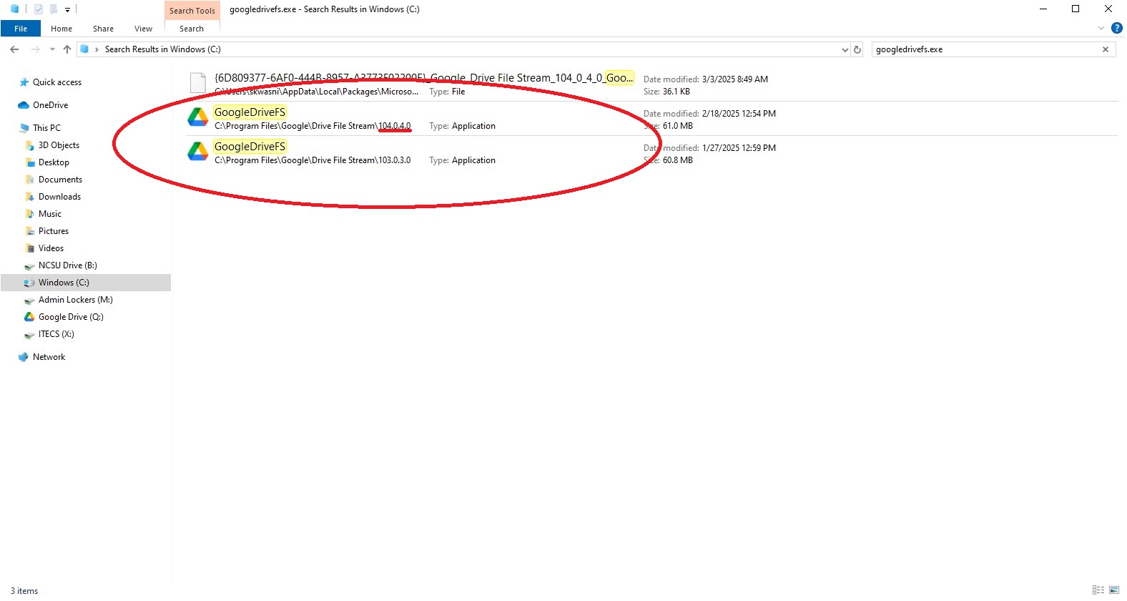Open the File menu
Viewport: 1127px width, 601px height.
pyautogui.click(x=21, y=29)
